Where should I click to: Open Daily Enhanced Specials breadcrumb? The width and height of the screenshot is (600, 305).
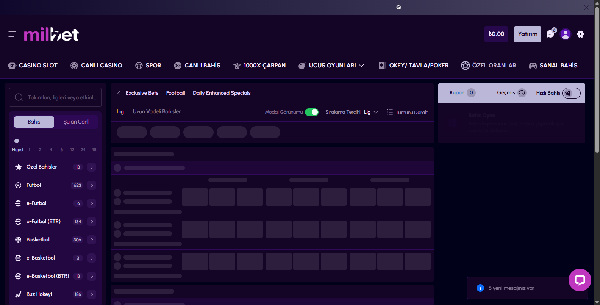point(222,93)
